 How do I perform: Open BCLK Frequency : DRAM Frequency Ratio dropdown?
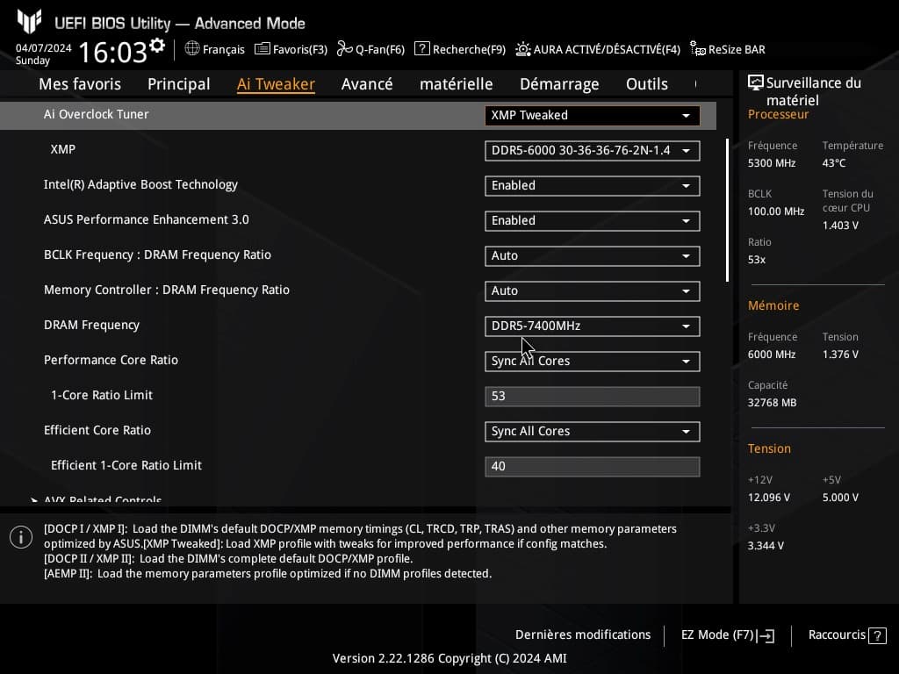[x=593, y=255]
